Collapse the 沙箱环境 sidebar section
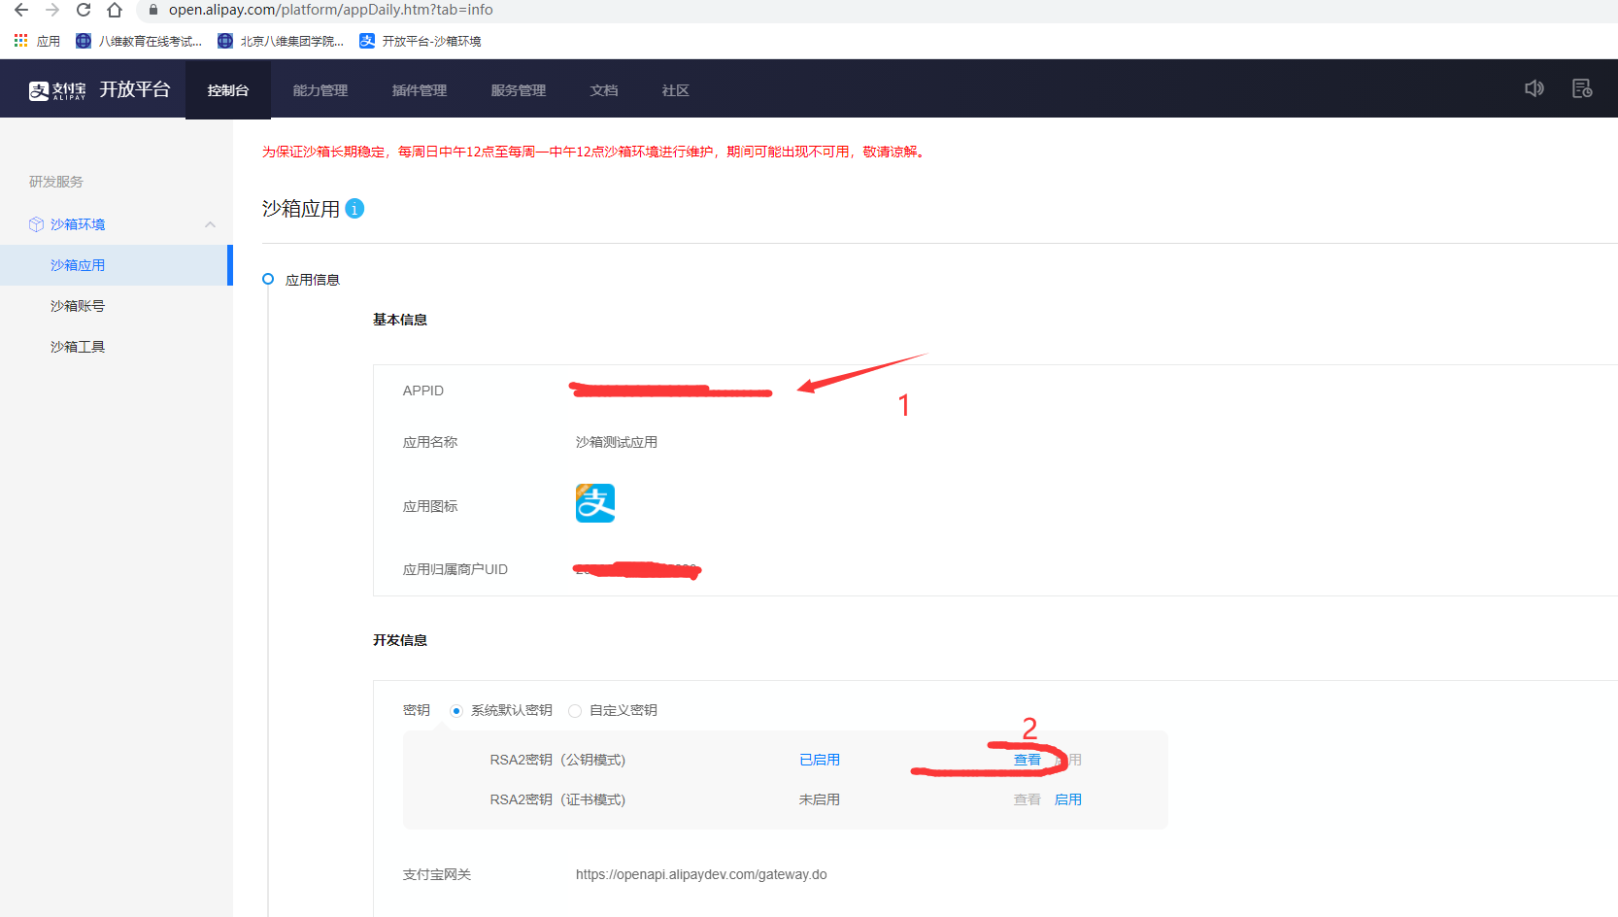Viewport: 1618px width, 917px height. pos(210,224)
